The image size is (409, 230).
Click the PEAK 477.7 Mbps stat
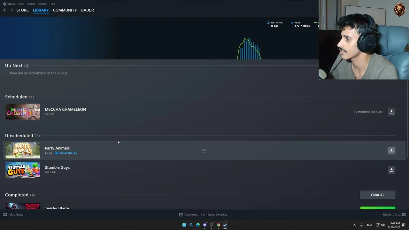(300, 24)
